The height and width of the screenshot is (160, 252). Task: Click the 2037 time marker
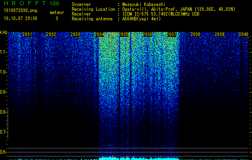171,34
